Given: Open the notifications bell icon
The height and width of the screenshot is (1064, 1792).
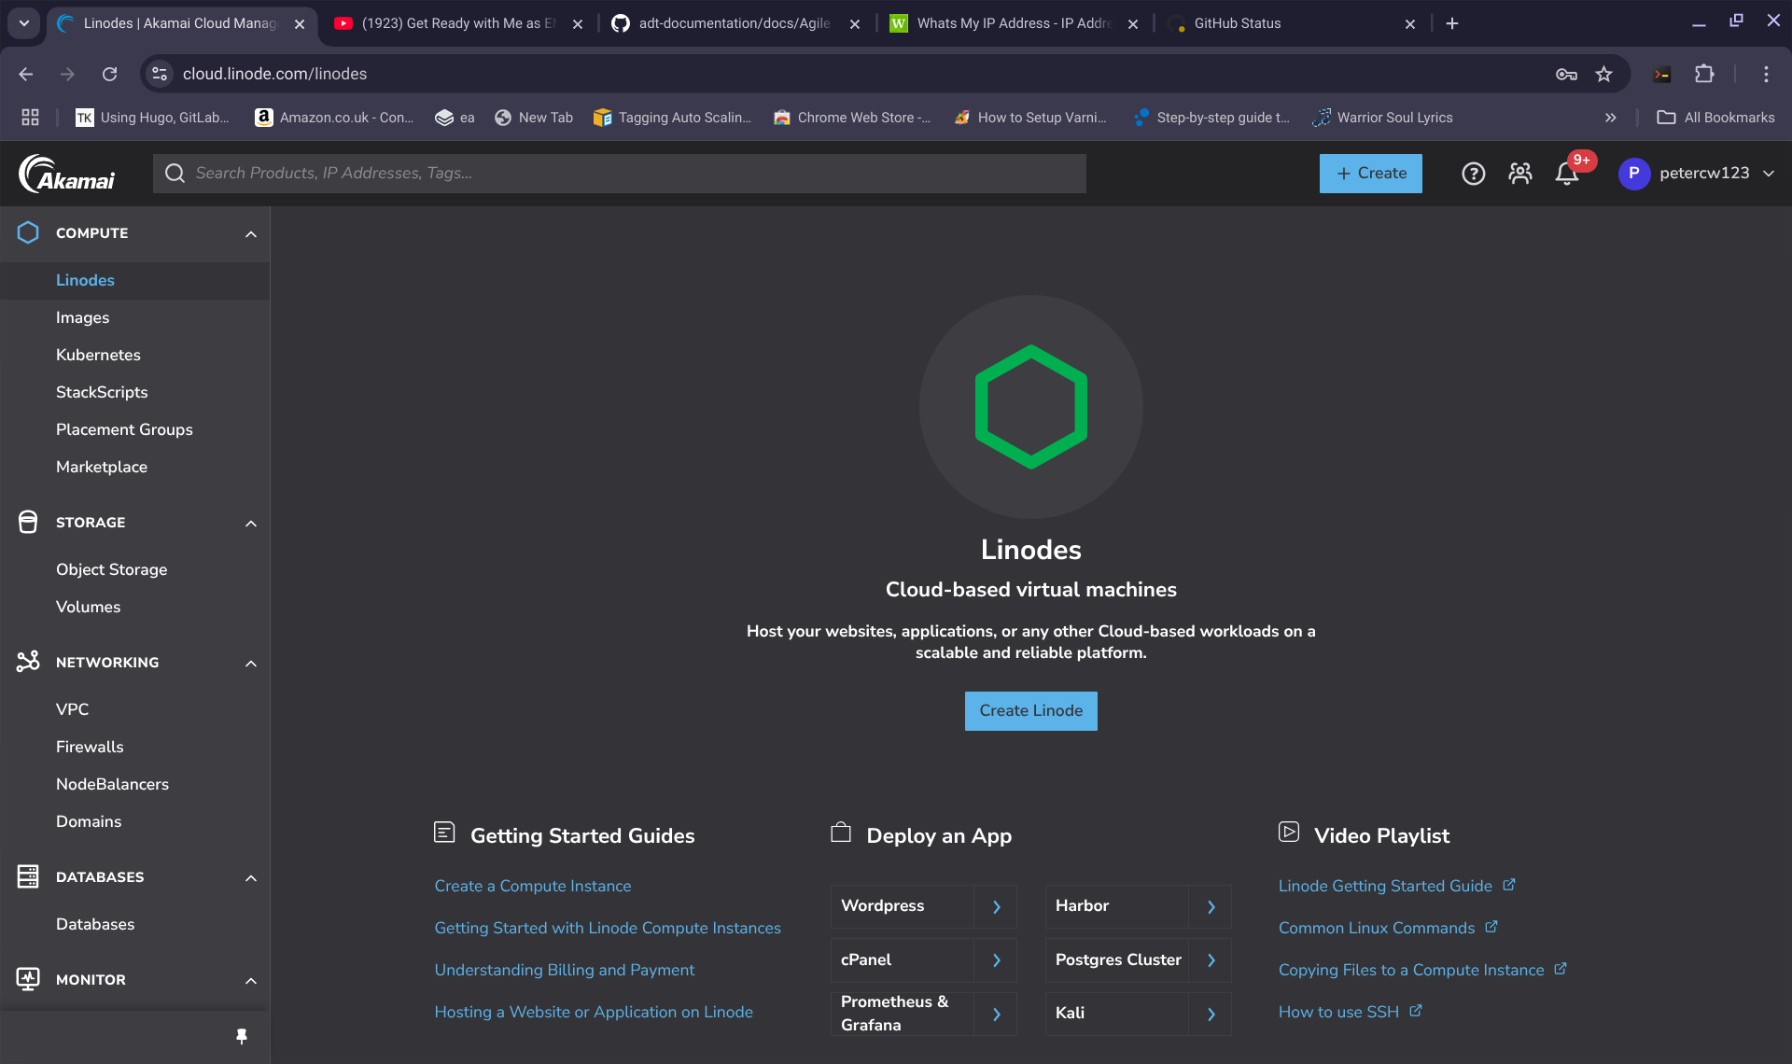Looking at the screenshot, I should pyautogui.click(x=1567, y=174).
